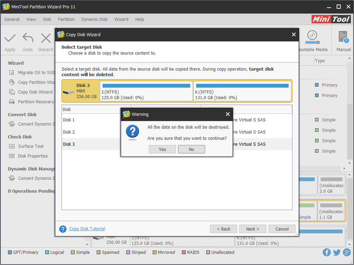Click No in the Warning dialog
The image size is (354, 265).
(192, 149)
